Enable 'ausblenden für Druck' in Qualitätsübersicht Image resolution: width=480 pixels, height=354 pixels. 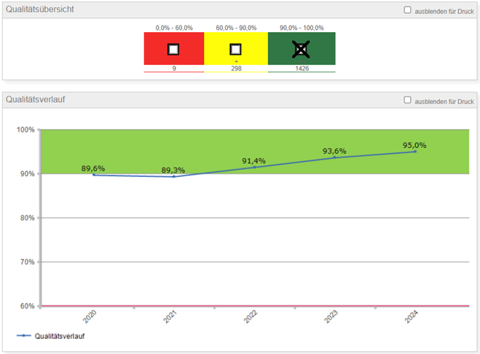[407, 10]
